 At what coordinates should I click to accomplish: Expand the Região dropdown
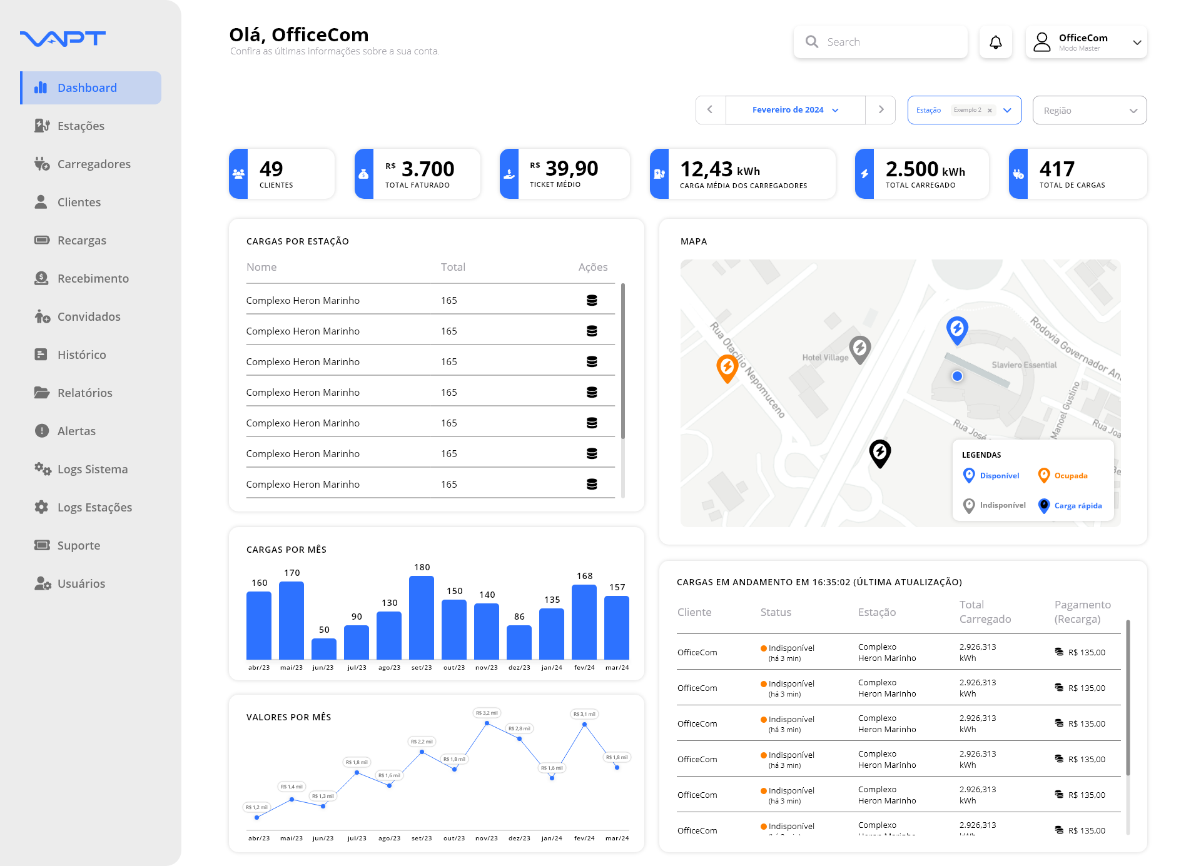1089,111
